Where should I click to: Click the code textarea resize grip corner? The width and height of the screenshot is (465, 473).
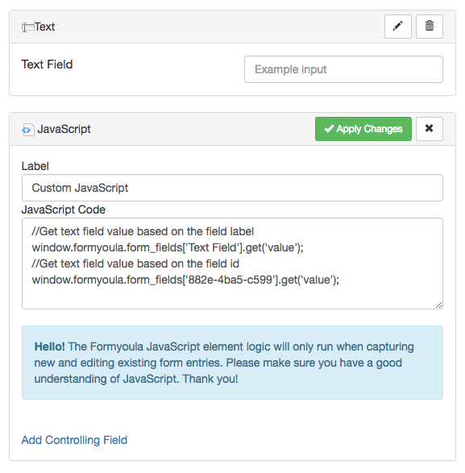[439, 305]
